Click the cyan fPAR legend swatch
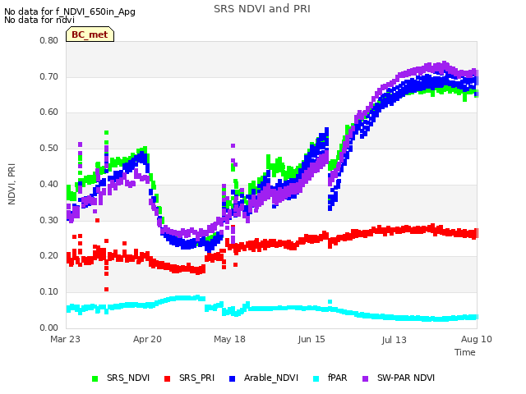This screenshot has height=394, width=526. 316,378
